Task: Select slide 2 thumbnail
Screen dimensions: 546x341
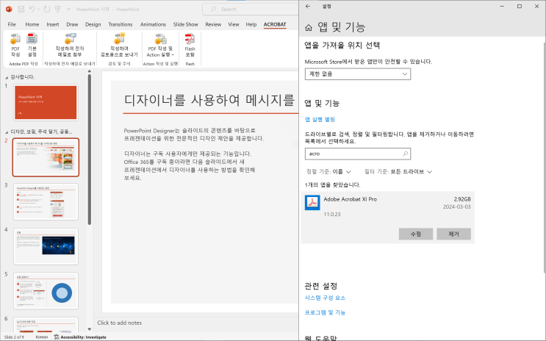Action: pos(46,157)
